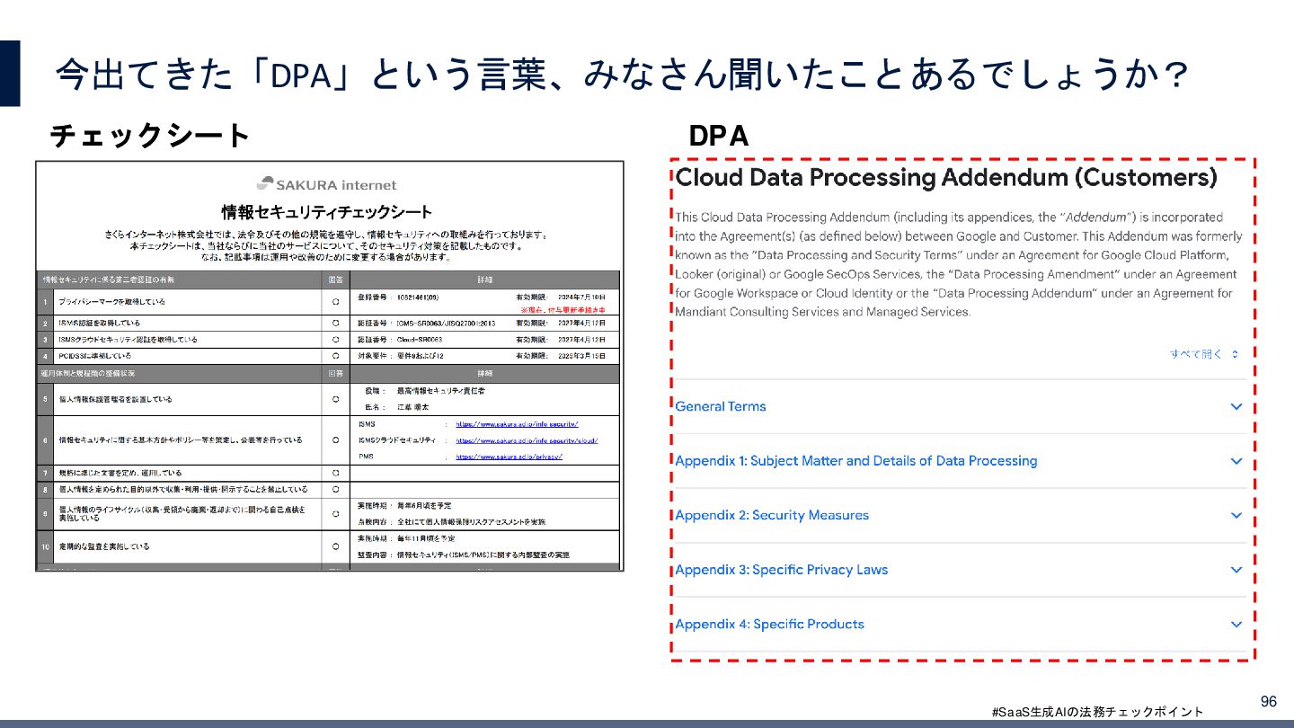Click the expand-all arrows icon beside すべて開く
The height and width of the screenshot is (728, 1294).
pos(1235,354)
